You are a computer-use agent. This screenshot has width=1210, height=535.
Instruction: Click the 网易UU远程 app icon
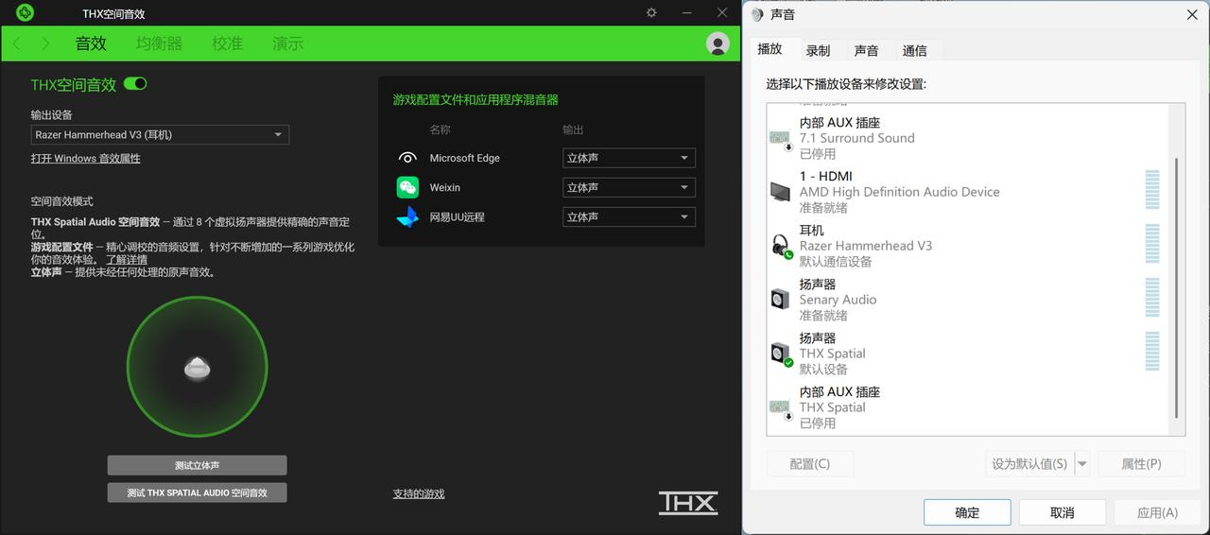pos(407,216)
